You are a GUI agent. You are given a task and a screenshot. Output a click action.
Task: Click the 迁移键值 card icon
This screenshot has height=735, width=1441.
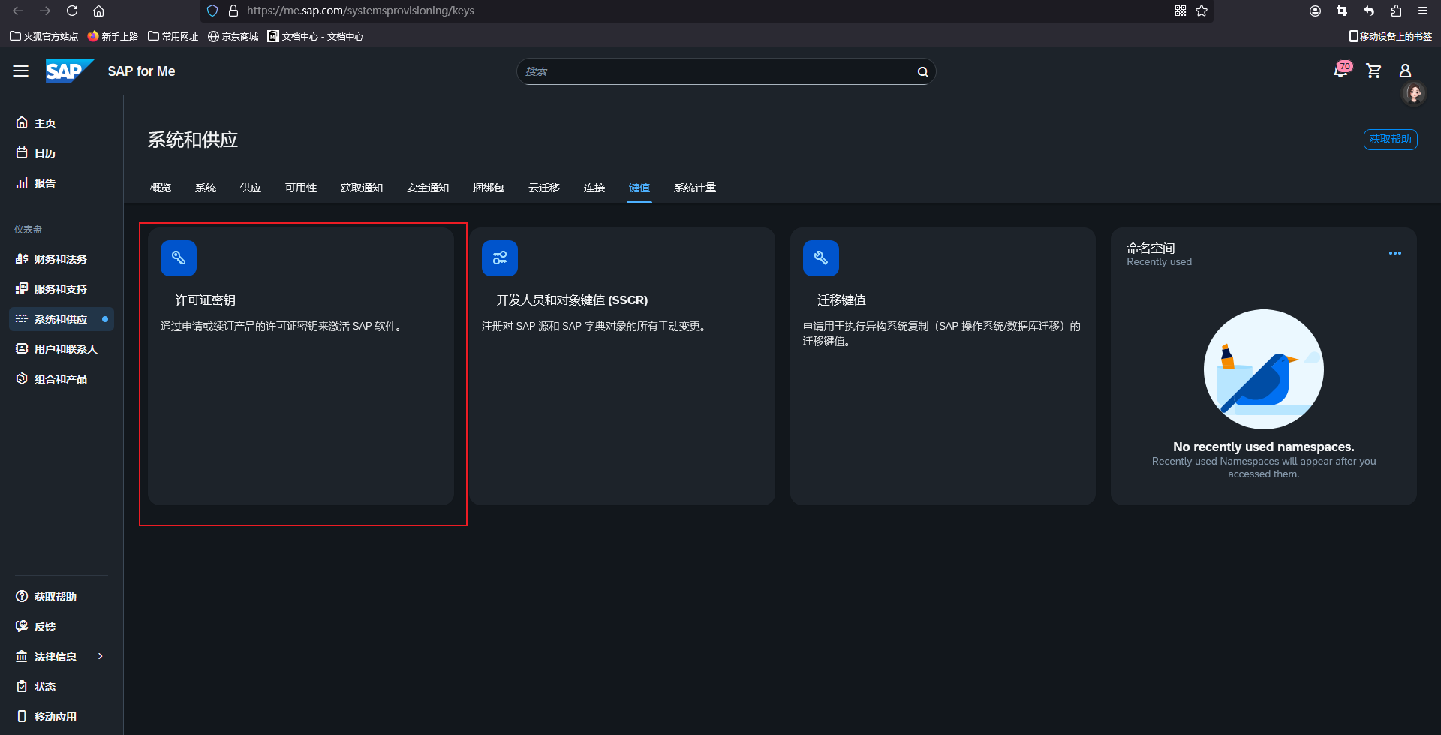(821, 258)
